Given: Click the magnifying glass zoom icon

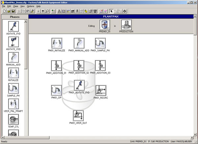Looking at the screenshot, I should tap(47, 11).
